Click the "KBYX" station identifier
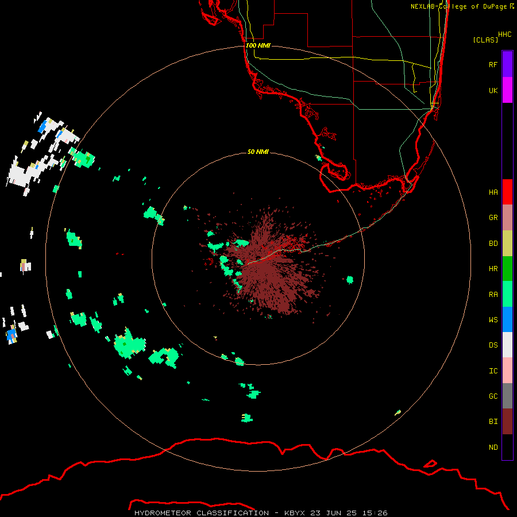Image resolution: width=517 pixels, height=517 pixels. 295,513
